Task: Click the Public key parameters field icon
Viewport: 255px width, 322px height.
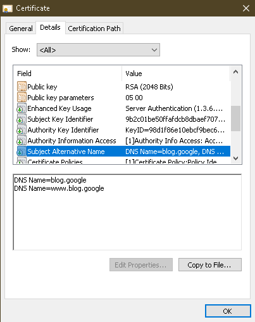Action: [x=22, y=98]
